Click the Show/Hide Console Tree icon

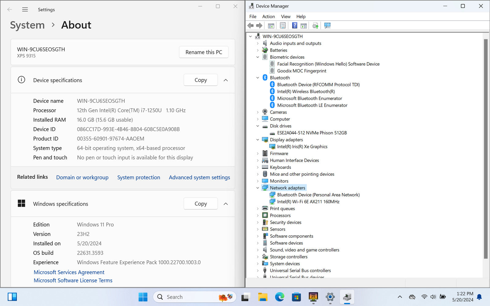[x=271, y=25]
